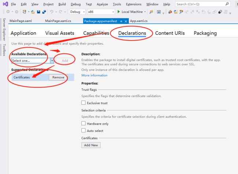The image size is (238, 174).
Task: Click the Navigate Forward arrow icon
Action: [x=16, y=12]
